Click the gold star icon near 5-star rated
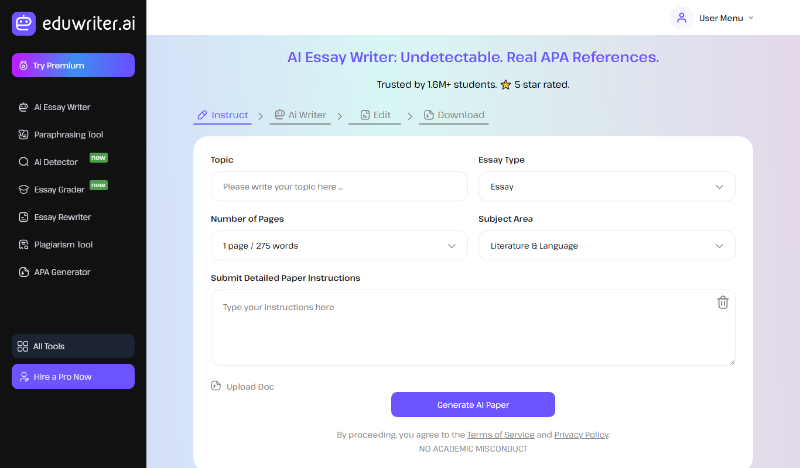The height and width of the screenshot is (468, 800). pyautogui.click(x=506, y=85)
